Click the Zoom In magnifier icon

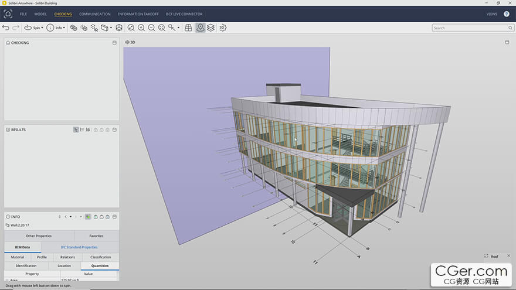(x=141, y=28)
